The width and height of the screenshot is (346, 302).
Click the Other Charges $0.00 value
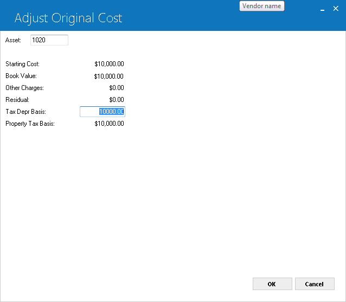click(117, 88)
